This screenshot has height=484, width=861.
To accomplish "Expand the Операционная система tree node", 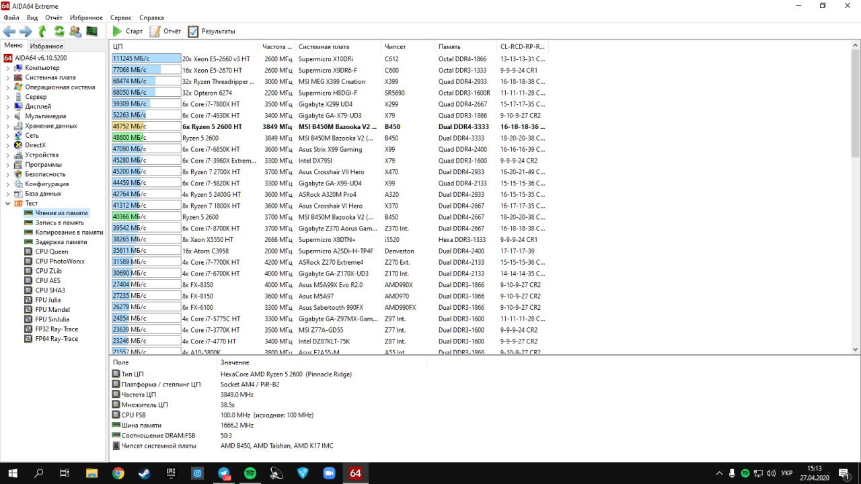I will (7, 87).
